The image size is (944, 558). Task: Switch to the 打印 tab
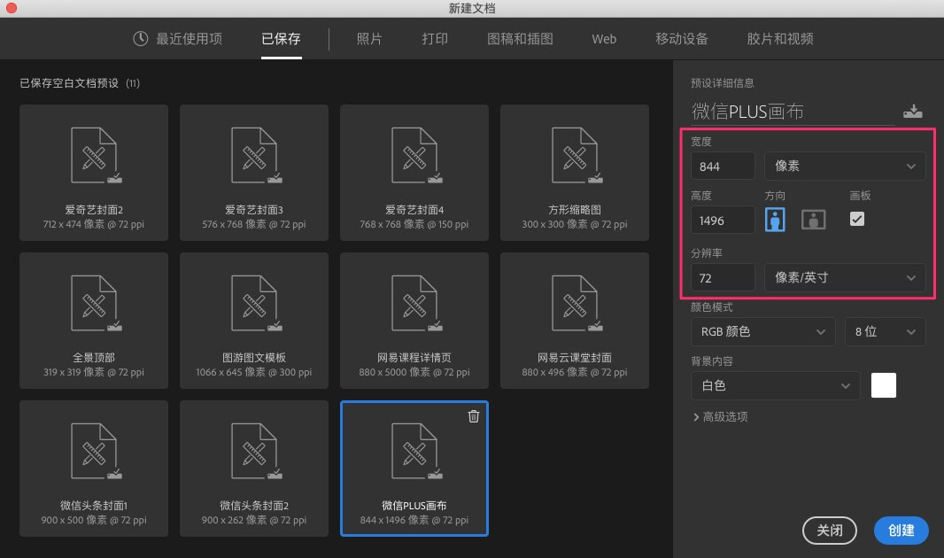435,38
